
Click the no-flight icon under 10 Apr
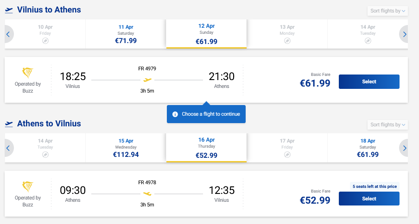coord(45,41)
